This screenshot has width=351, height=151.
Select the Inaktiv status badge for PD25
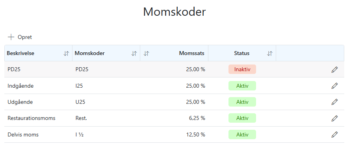click(242, 69)
